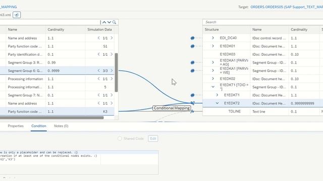Expand the EDI_DC40 node

[213, 38]
